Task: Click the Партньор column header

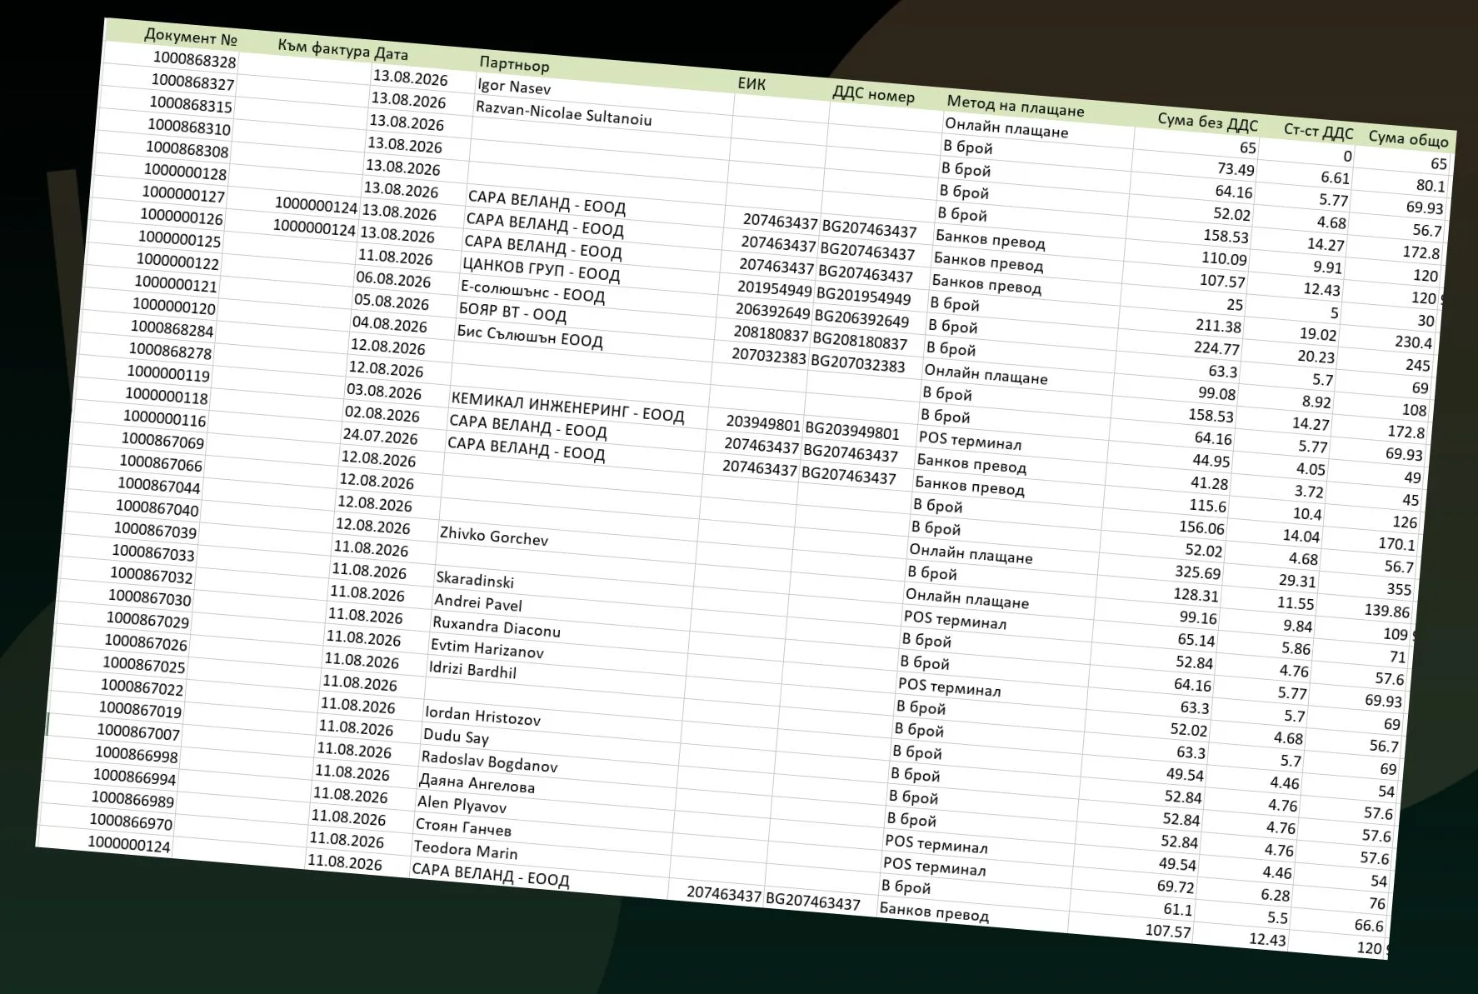Action: [x=514, y=63]
